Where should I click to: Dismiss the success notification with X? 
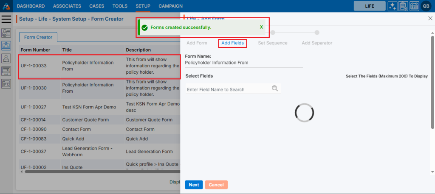point(261,27)
